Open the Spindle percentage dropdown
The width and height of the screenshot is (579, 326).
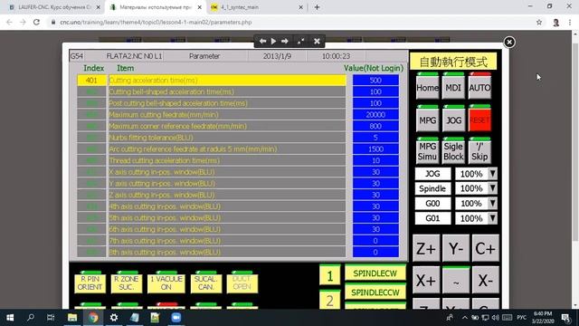[492, 188]
